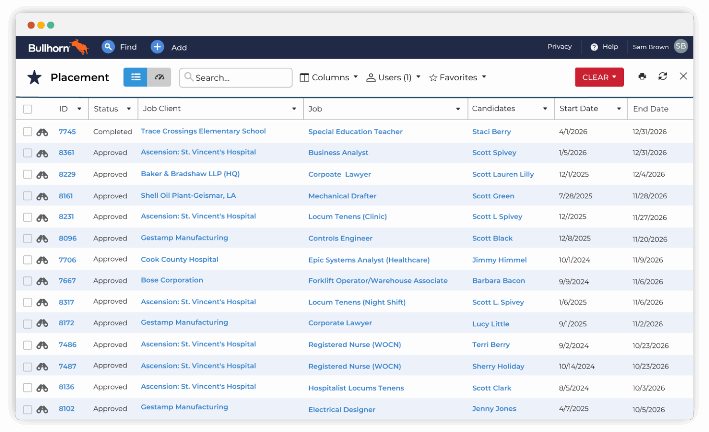
Task: Sort by the End Date column header
Action: click(651, 109)
